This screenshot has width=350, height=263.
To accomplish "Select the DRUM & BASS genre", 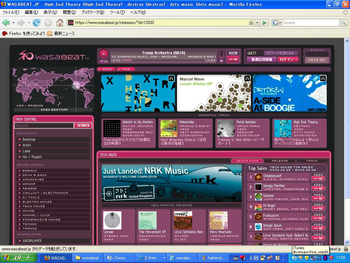I will [x=53, y=175].
